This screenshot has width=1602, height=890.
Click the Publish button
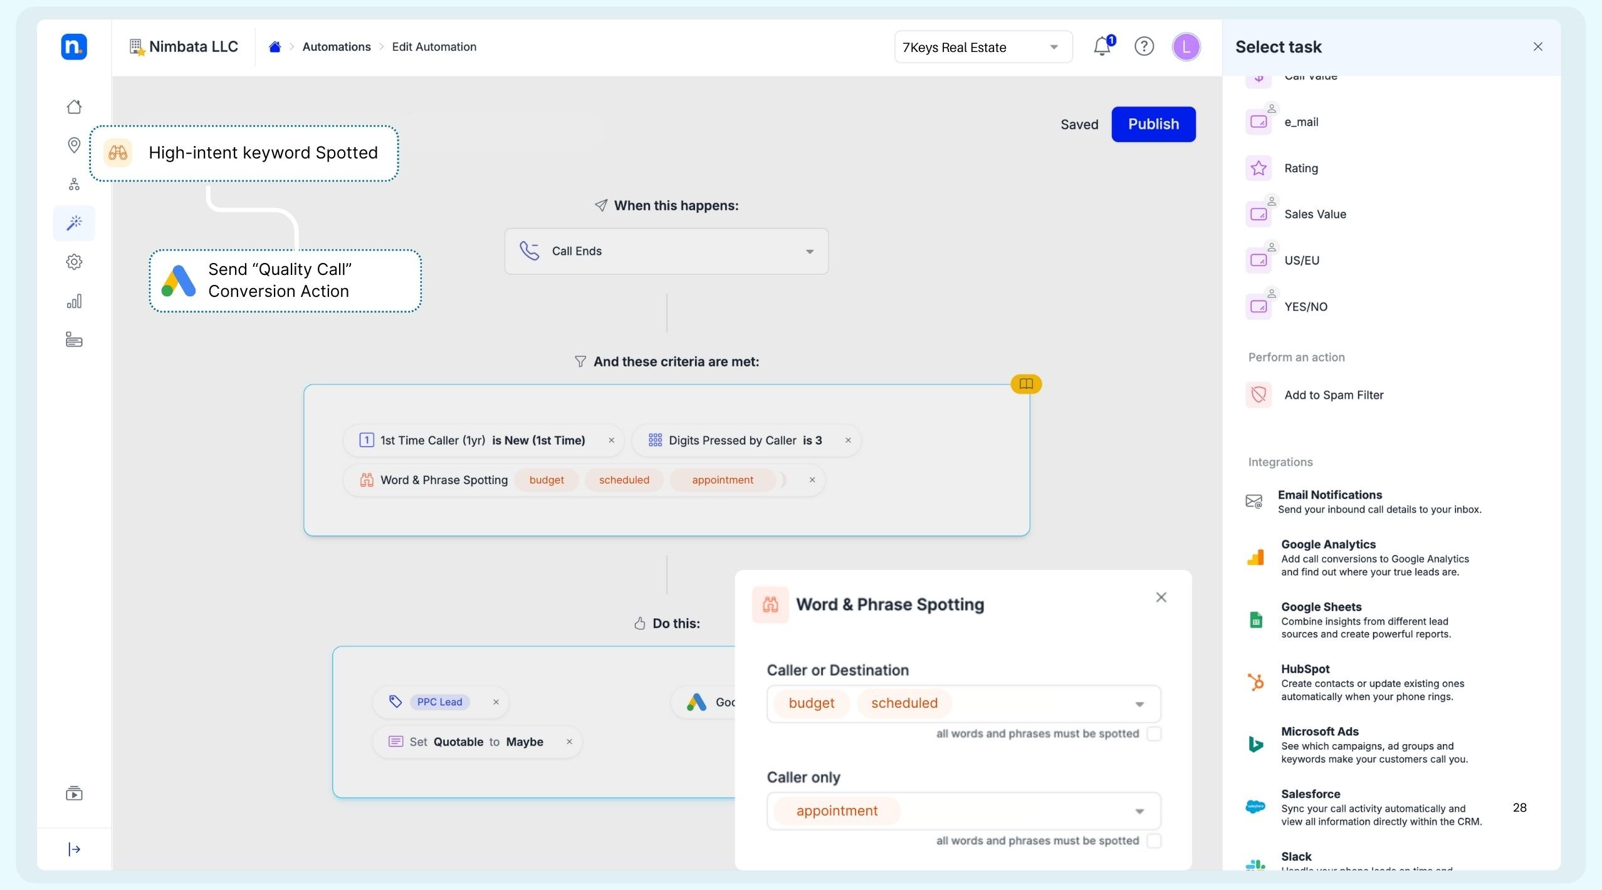tap(1153, 124)
